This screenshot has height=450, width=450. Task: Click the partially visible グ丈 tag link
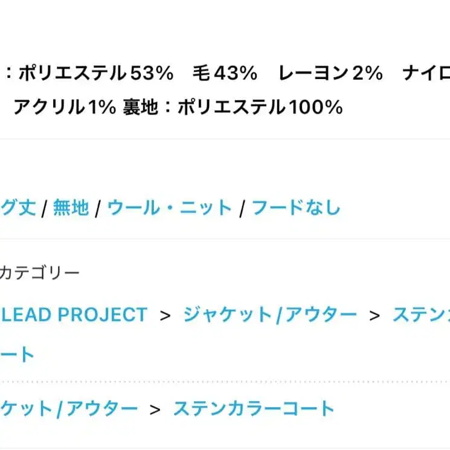tap(18, 208)
